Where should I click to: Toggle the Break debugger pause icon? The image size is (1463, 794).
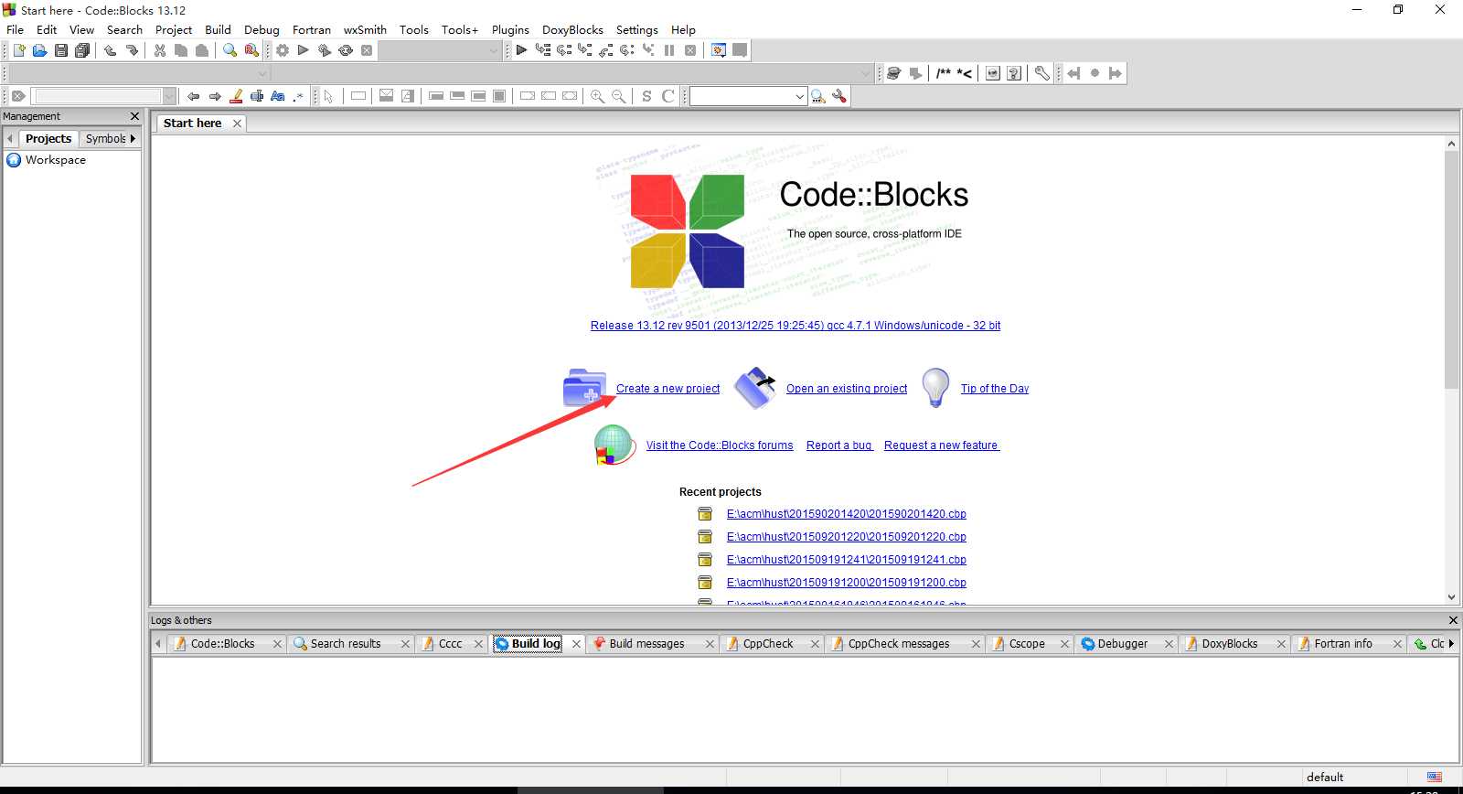point(669,50)
